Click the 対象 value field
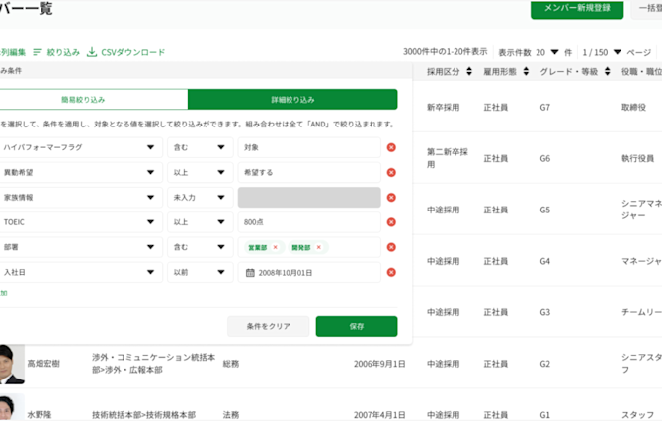Image resolution: width=662 pixels, height=421 pixels. click(x=309, y=147)
